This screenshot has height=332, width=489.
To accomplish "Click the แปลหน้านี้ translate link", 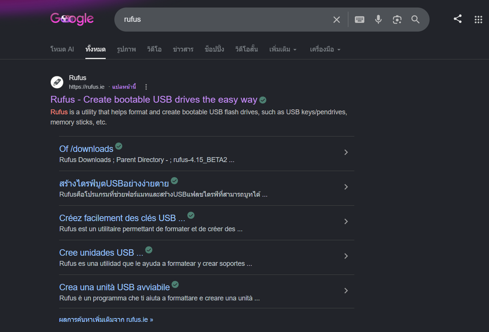I will click(124, 87).
